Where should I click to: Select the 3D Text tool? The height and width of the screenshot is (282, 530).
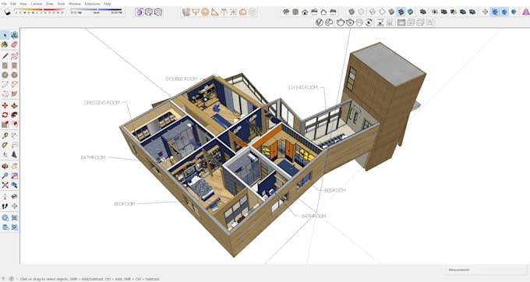point(14,155)
